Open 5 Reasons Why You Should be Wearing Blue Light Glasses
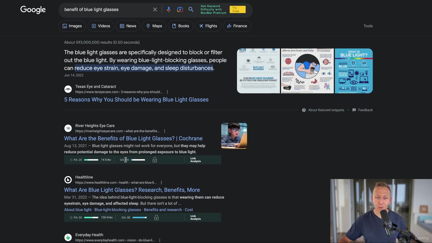 (x=136, y=100)
